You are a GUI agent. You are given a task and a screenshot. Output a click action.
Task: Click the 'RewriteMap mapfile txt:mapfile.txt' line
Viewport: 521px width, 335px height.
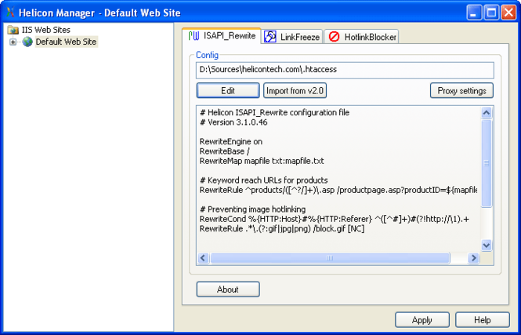262,161
